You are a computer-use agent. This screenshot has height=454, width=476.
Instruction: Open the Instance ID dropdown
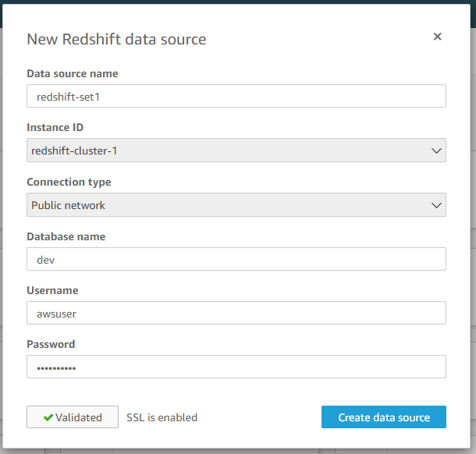236,151
